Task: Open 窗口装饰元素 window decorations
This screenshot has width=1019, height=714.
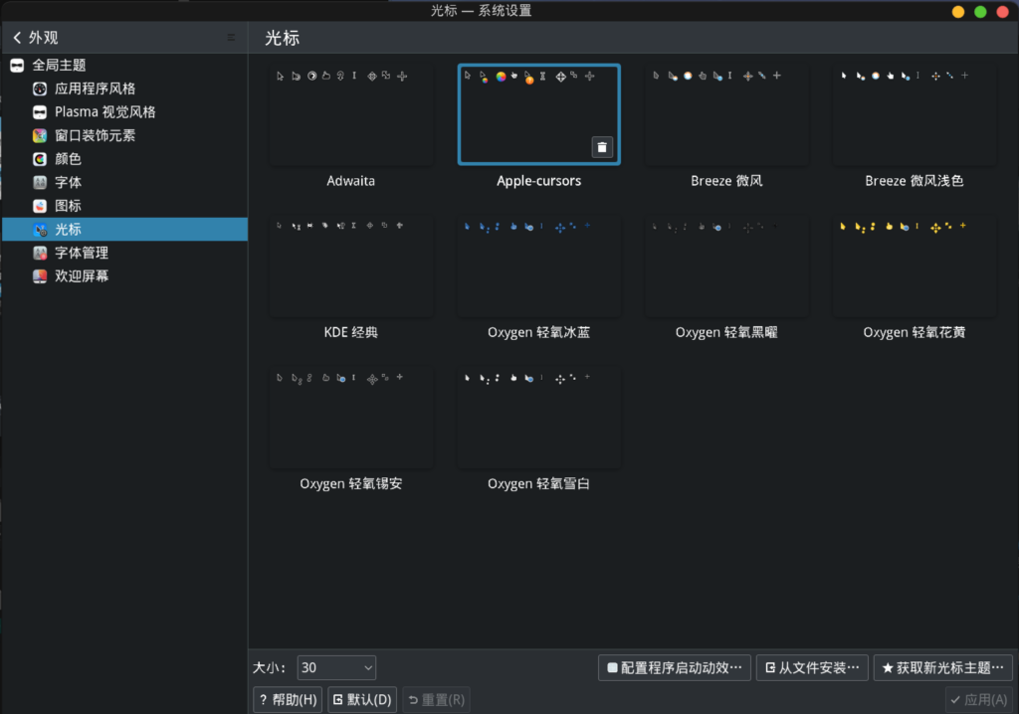Action: point(123,135)
